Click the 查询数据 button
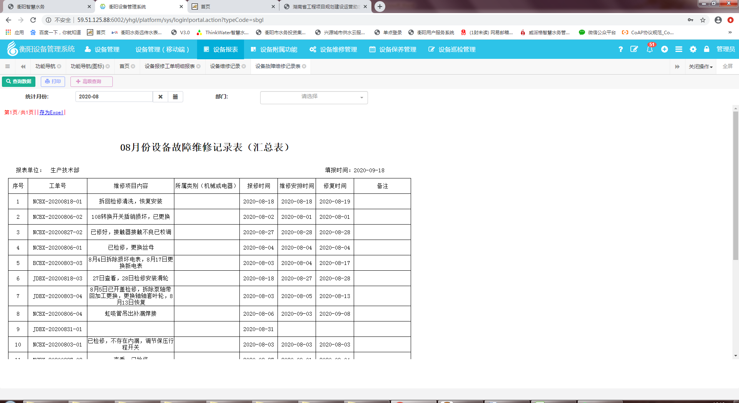Screen dimensions: 739x403 [19, 82]
